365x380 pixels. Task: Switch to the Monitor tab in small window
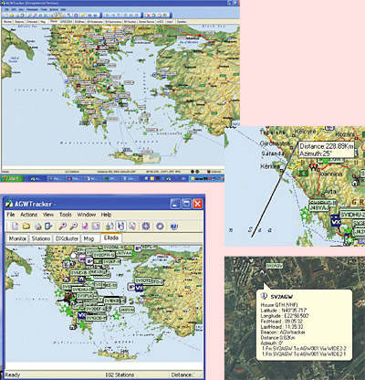[17, 238]
